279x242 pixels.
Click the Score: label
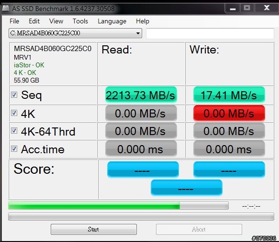[34, 168]
